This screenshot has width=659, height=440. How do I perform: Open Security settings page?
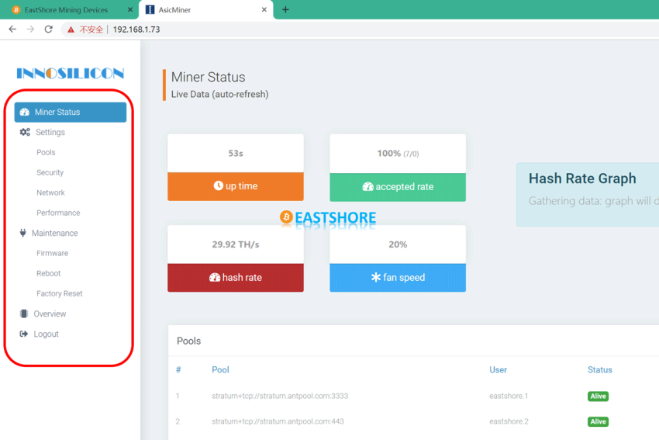click(50, 173)
